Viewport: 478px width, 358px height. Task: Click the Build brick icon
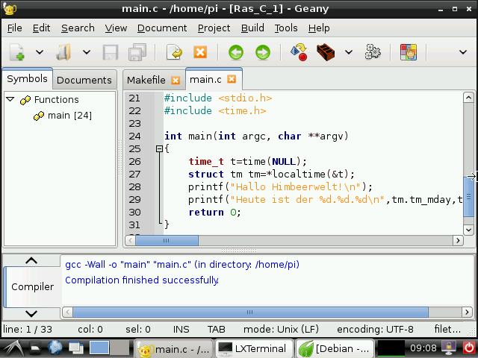[x=325, y=52]
